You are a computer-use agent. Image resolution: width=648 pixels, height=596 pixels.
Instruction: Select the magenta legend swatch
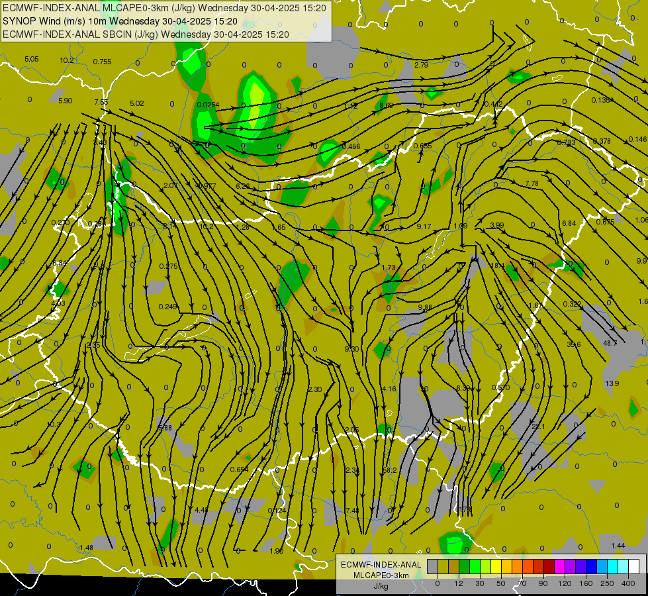point(560,567)
